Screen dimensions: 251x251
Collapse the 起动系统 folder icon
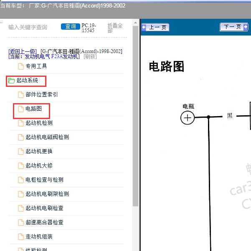[12, 80]
